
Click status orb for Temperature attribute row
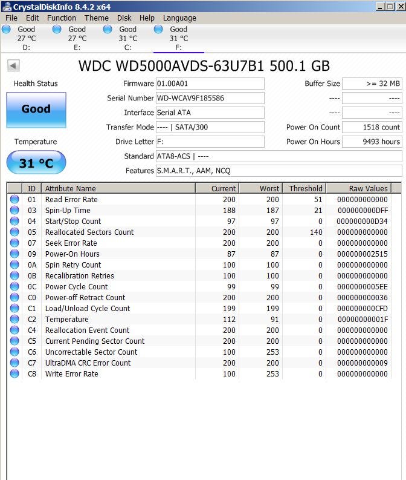click(x=14, y=319)
